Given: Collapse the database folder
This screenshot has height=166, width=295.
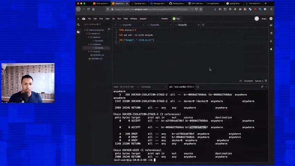Looking at the screenshot, I should [x=89, y=44].
